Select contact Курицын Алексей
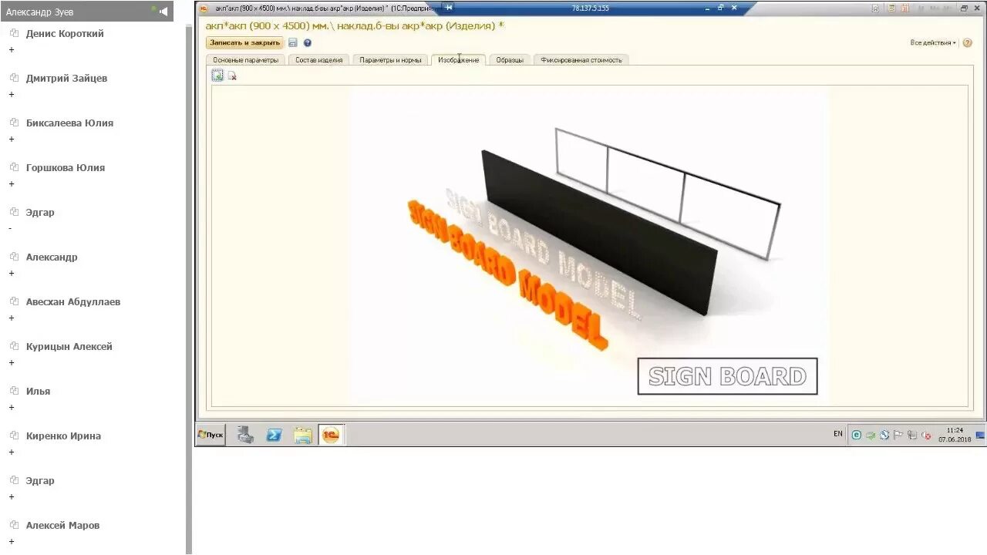 click(x=69, y=346)
